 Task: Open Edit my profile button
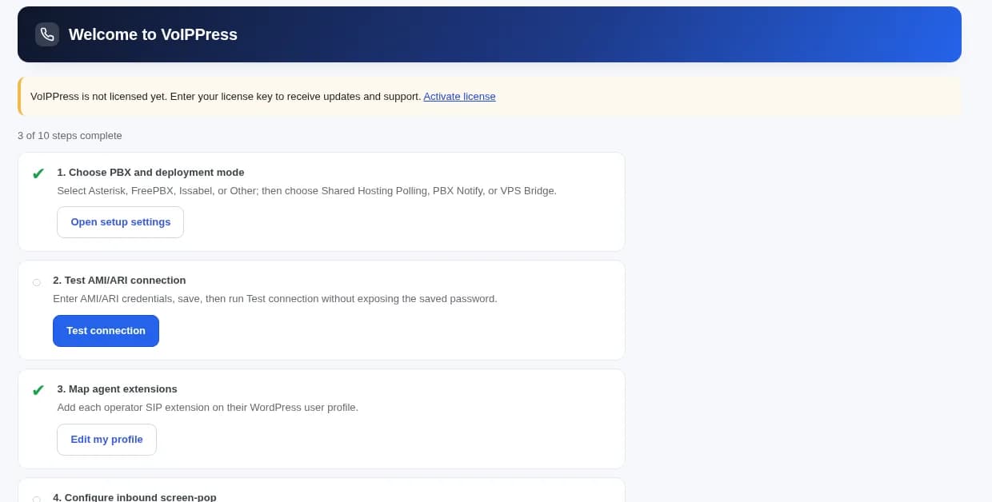(106, 440)
